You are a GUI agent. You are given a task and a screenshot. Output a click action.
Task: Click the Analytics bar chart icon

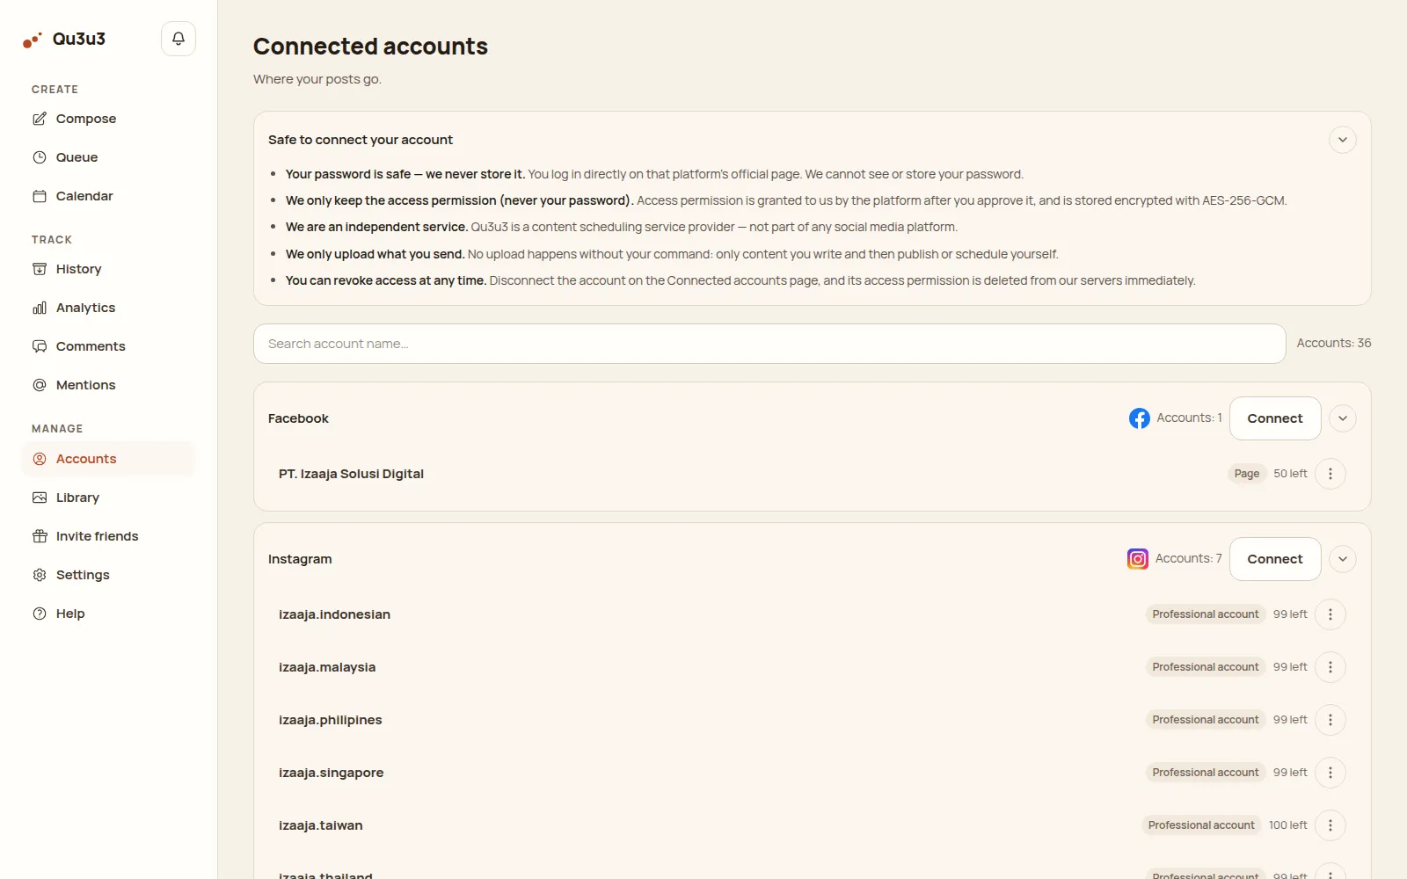click(x=40, y=308)
